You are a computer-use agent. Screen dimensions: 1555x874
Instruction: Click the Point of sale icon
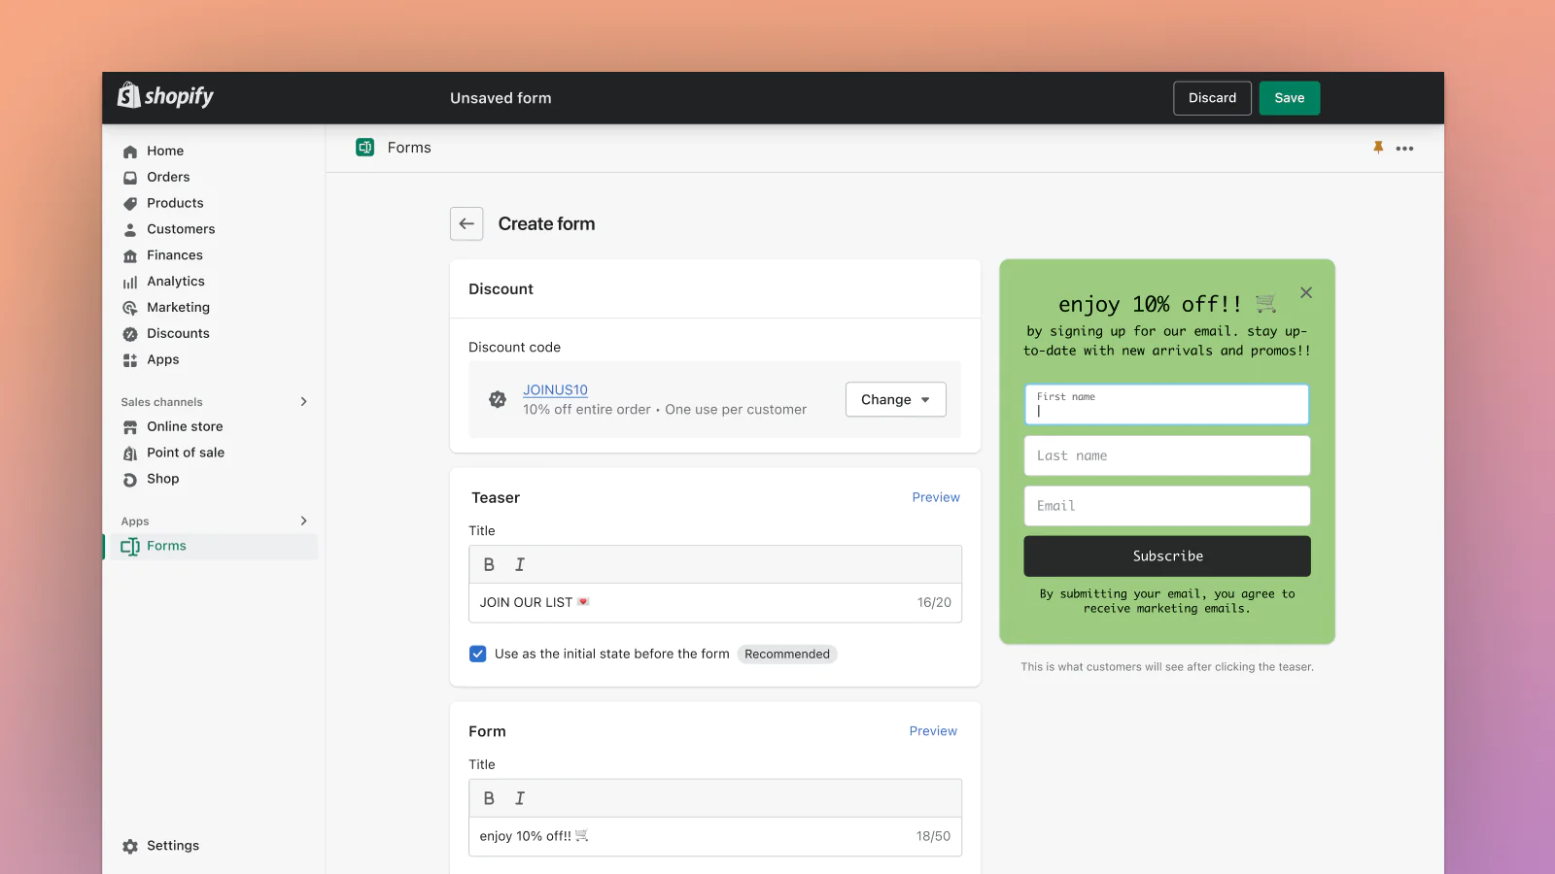(x=130, y=454)
